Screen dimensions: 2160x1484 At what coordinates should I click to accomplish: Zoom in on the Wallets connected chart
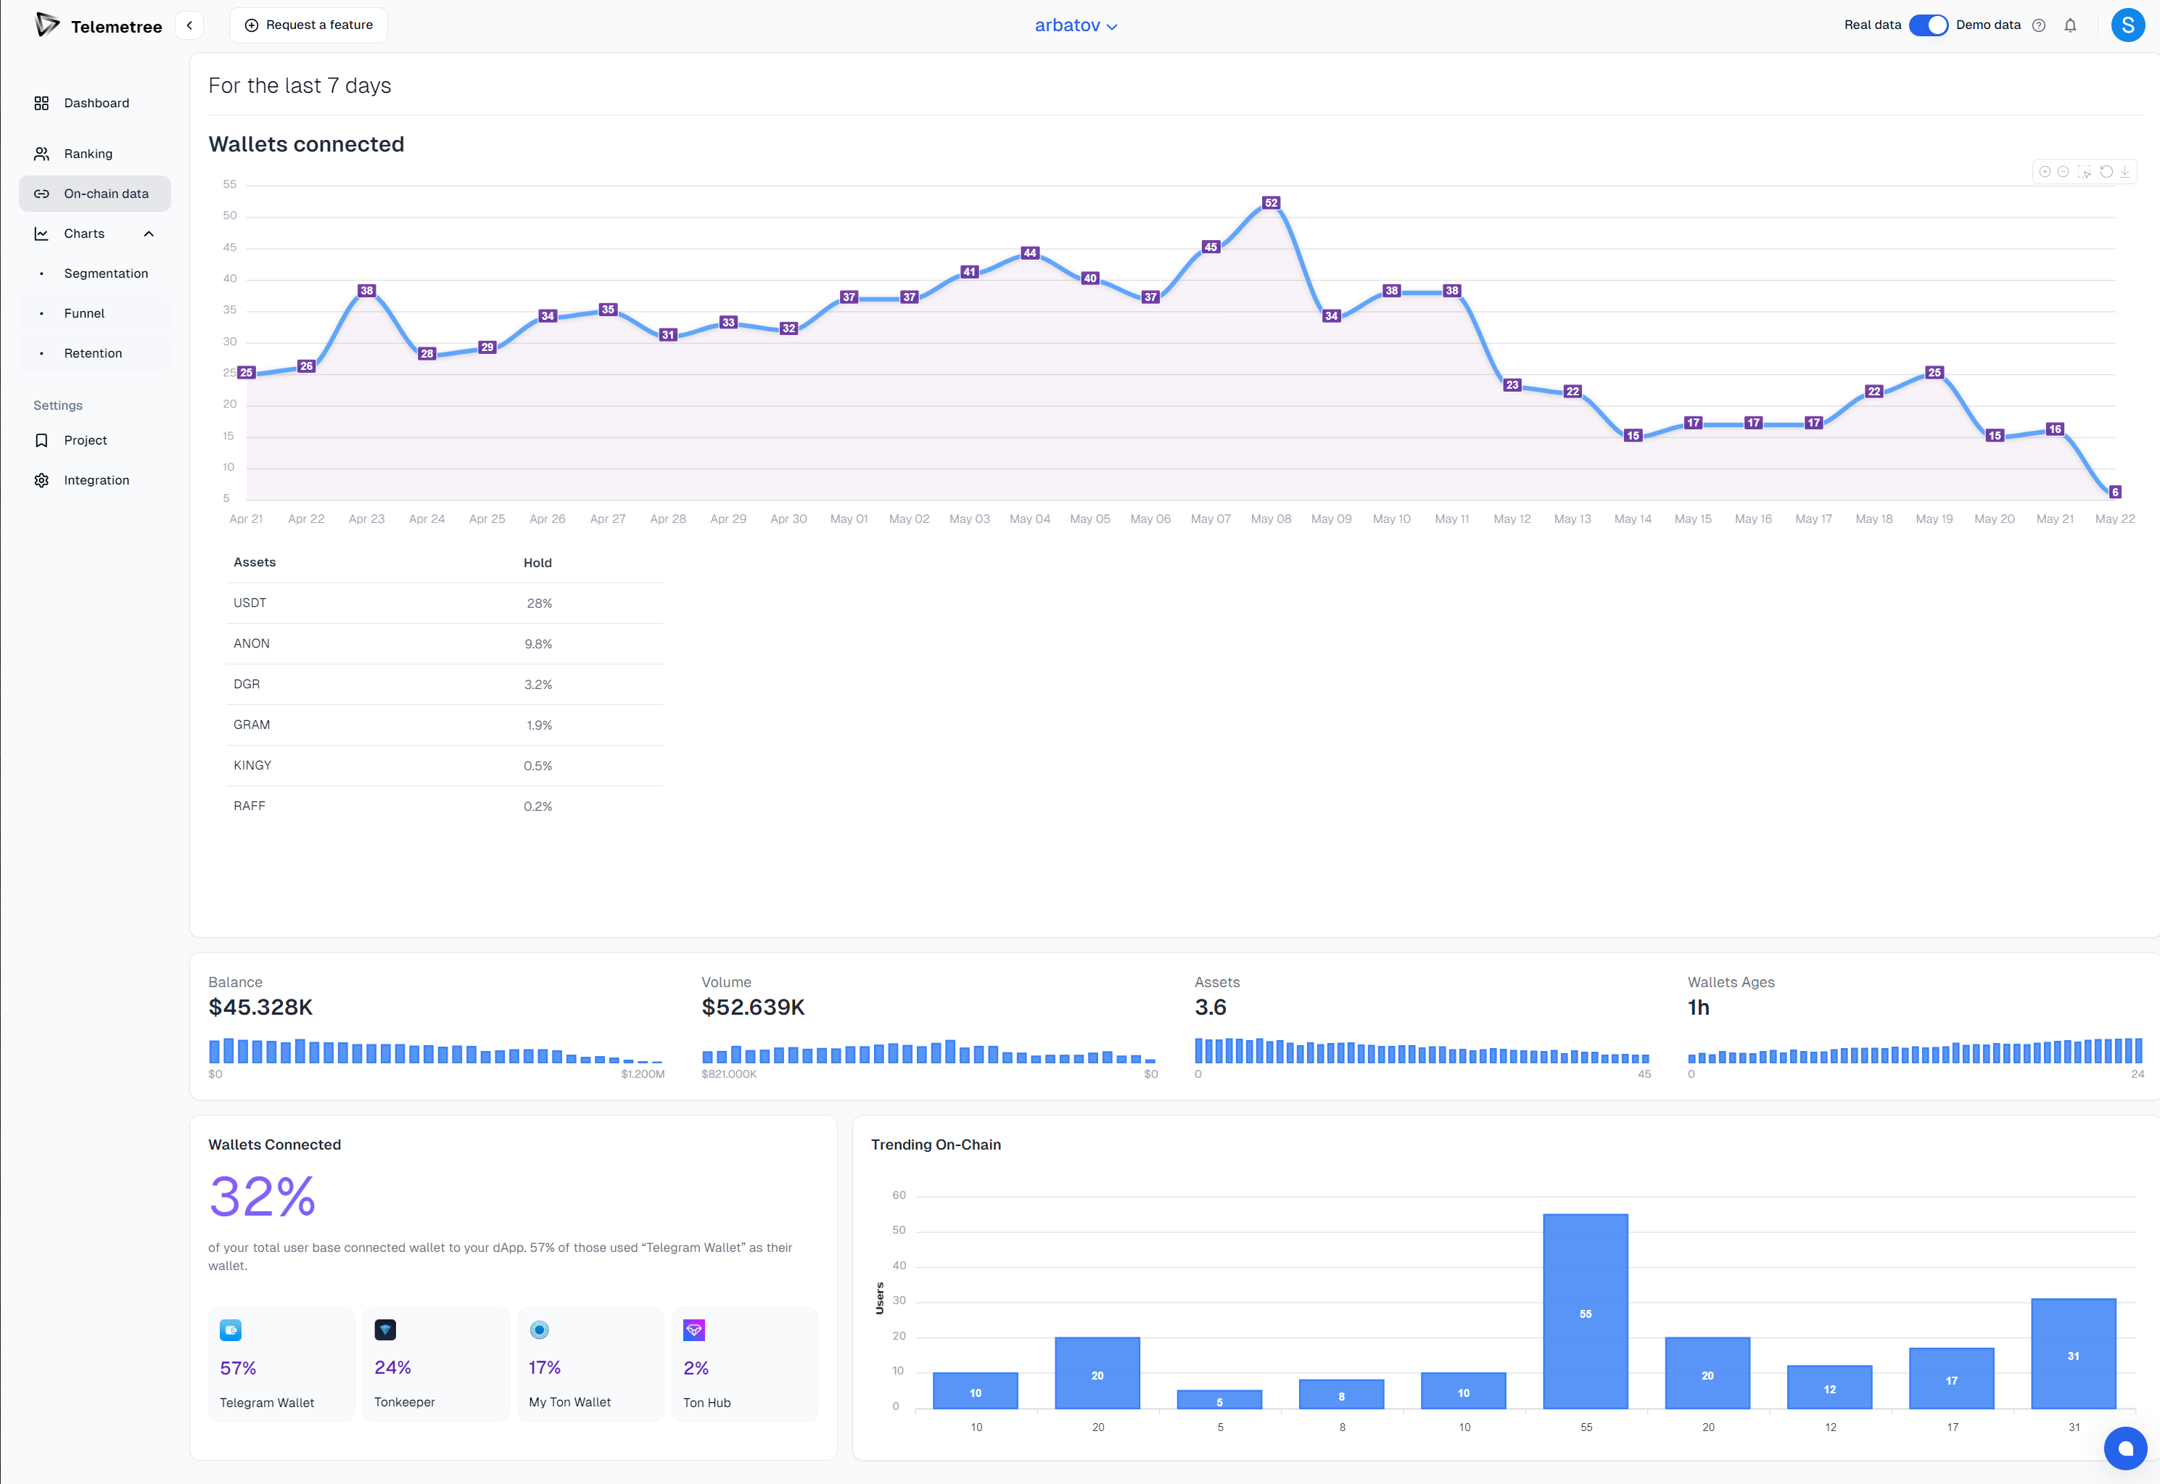2045,172
